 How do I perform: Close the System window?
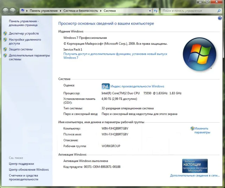[x=217, y=2]
